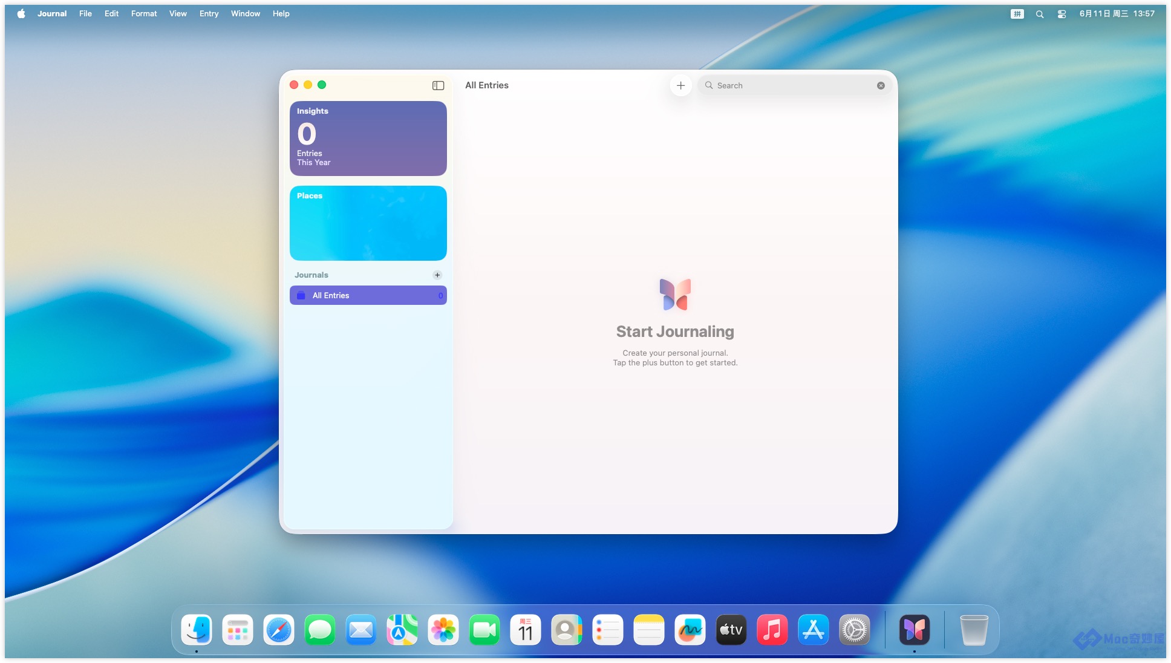Screen dimensions: 1171x663
Task: Open the Edit menu
Action: pos(111,13)
